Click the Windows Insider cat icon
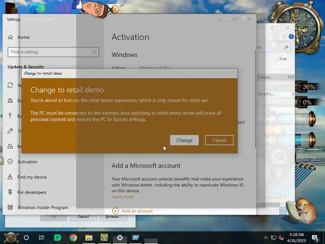Viewport: 325px width, 244px height. (10, 207)
